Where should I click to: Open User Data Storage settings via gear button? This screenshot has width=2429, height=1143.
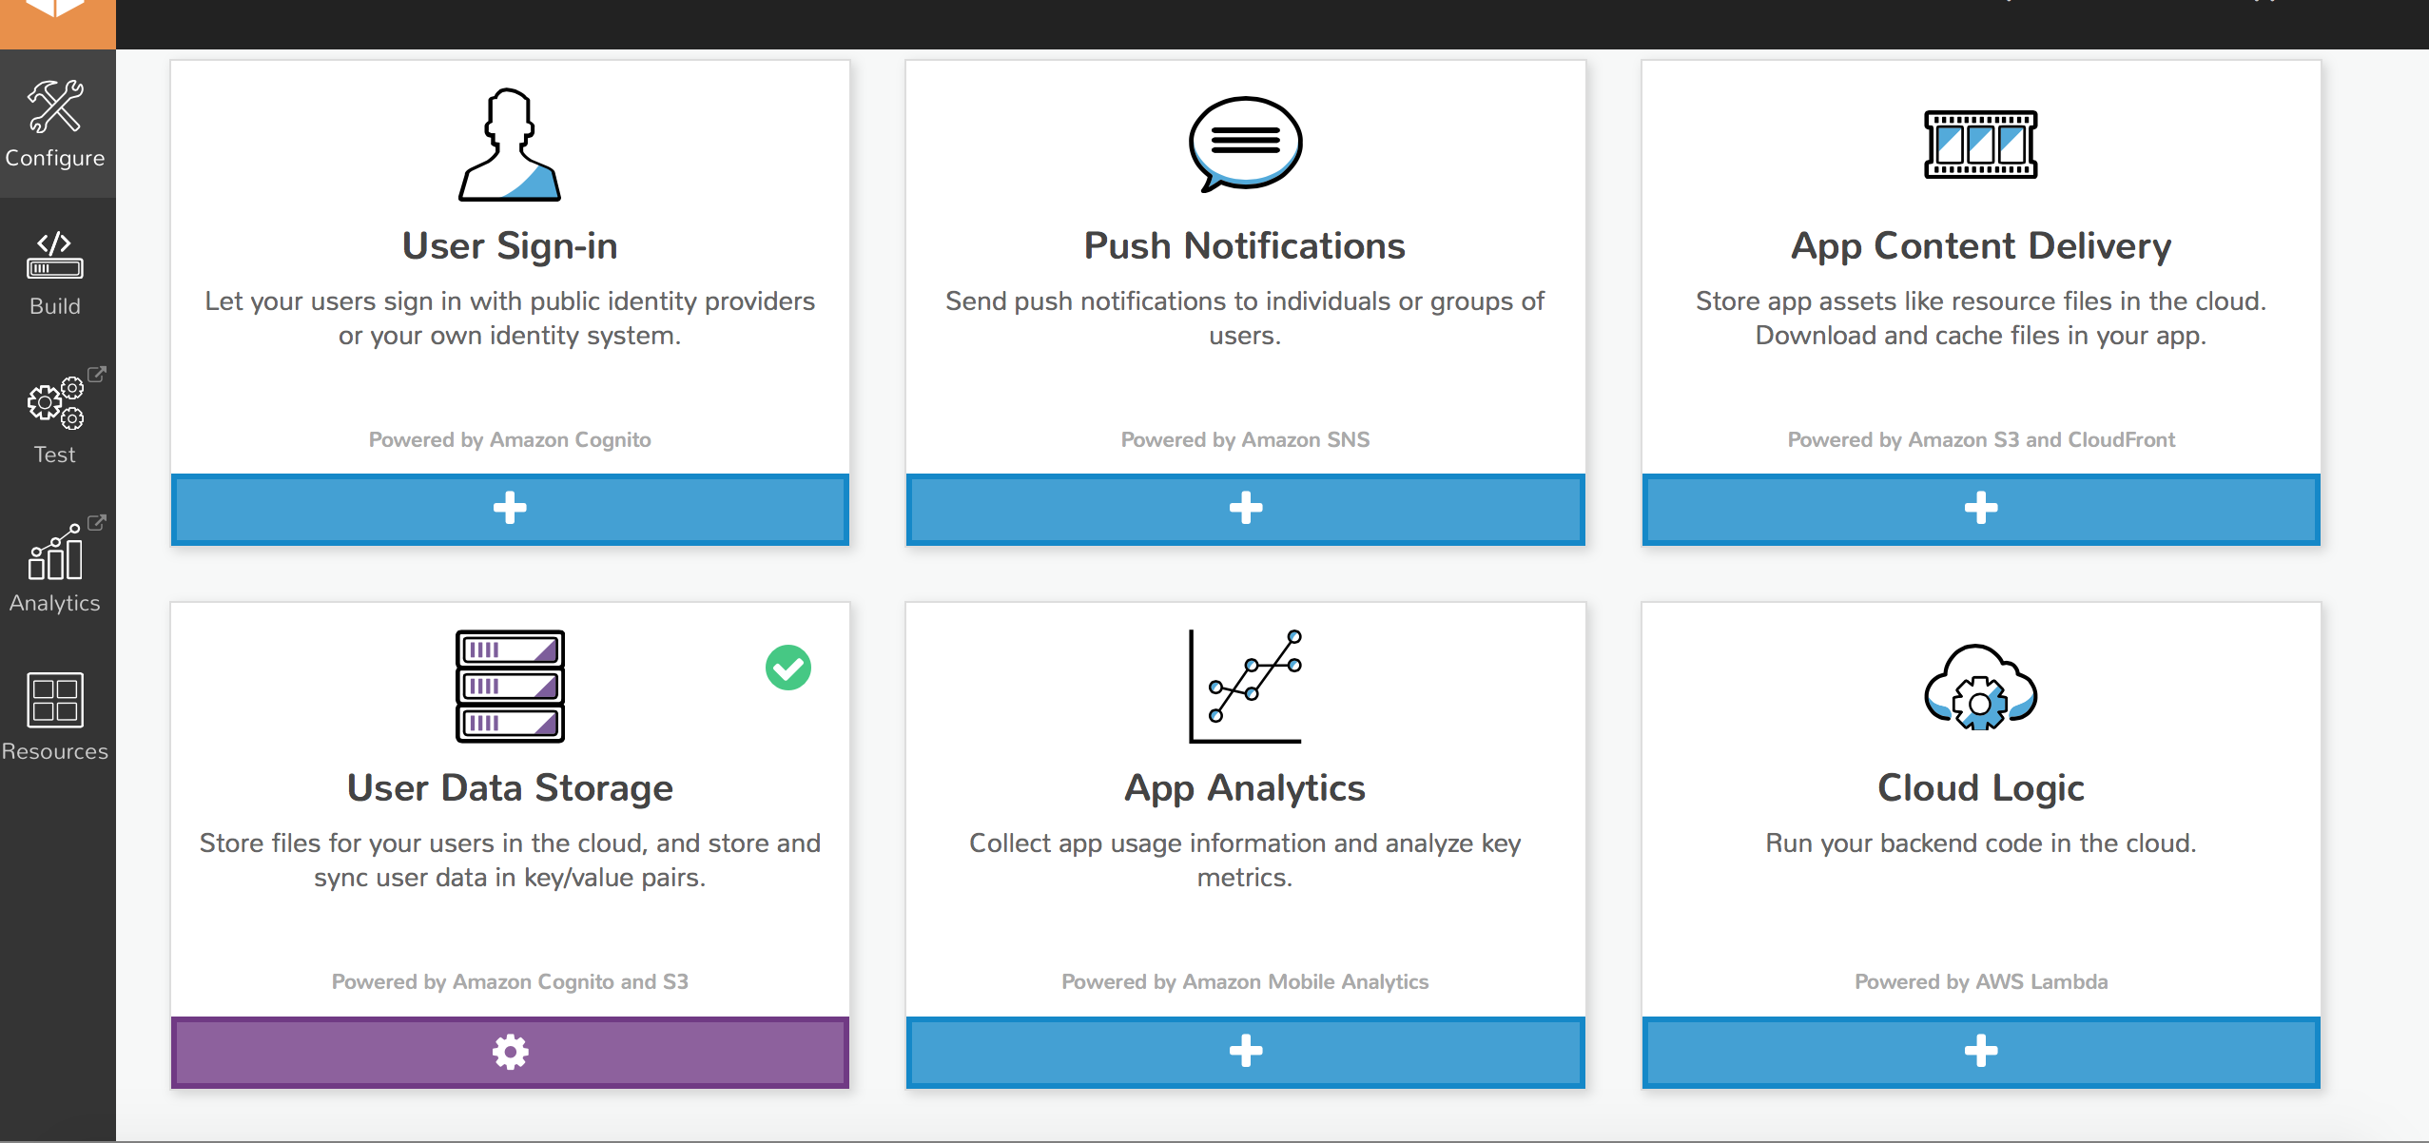click(x=510, y=1052)
